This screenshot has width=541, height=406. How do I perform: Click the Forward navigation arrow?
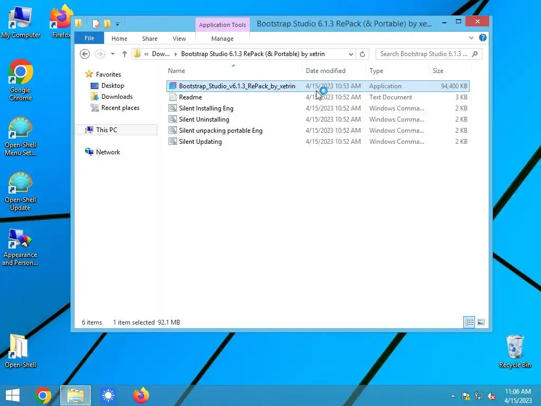[100, 54]
